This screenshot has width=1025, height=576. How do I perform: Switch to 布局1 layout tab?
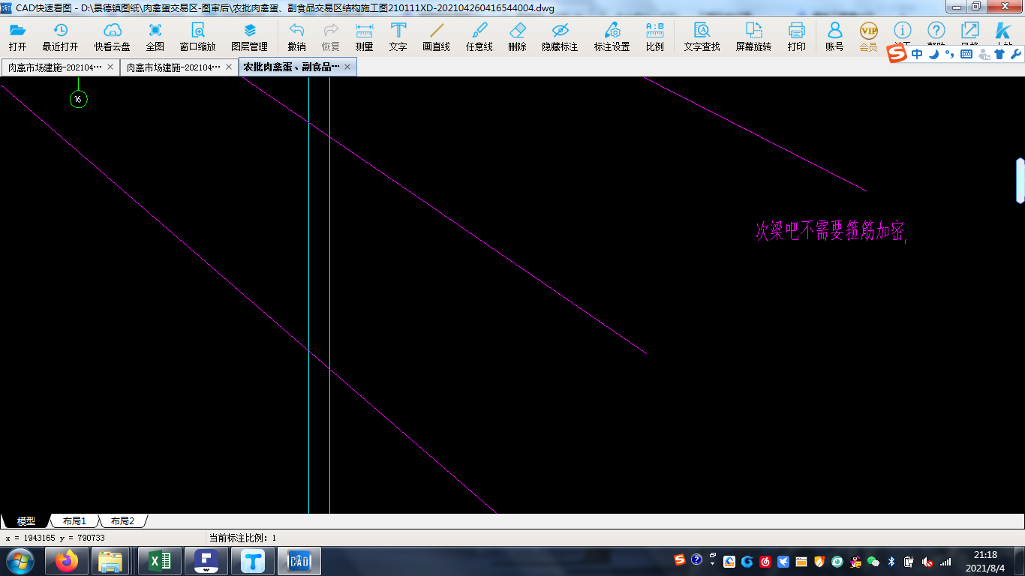point(74,520)
